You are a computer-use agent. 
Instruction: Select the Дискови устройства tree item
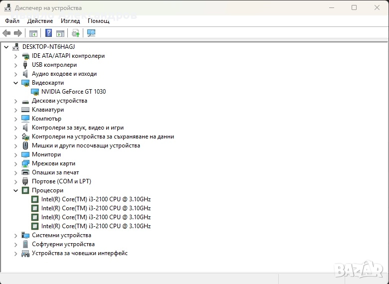pos(59,101)
